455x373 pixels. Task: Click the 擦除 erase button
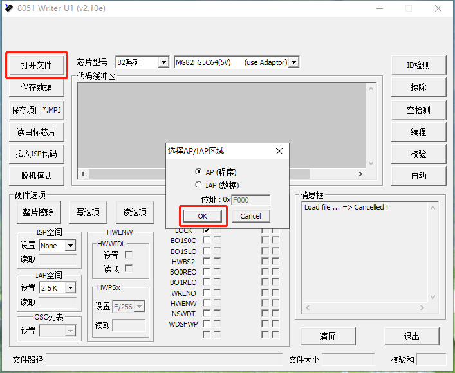(x=418, y=87)
